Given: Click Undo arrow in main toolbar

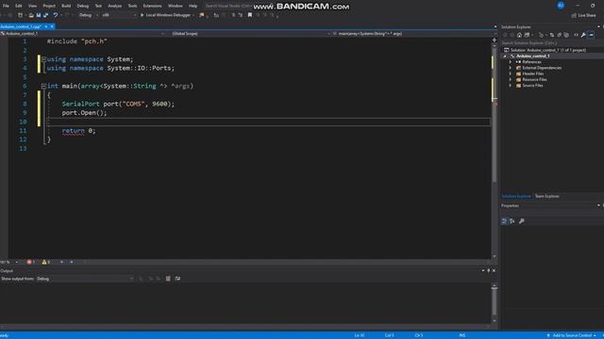Looking at the screenshot, I should pyautogui.click(x=56, y=15).
